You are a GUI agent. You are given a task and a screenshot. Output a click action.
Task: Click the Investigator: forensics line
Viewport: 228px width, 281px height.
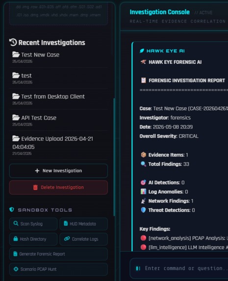pyautogui.click(x=165, y=118)
